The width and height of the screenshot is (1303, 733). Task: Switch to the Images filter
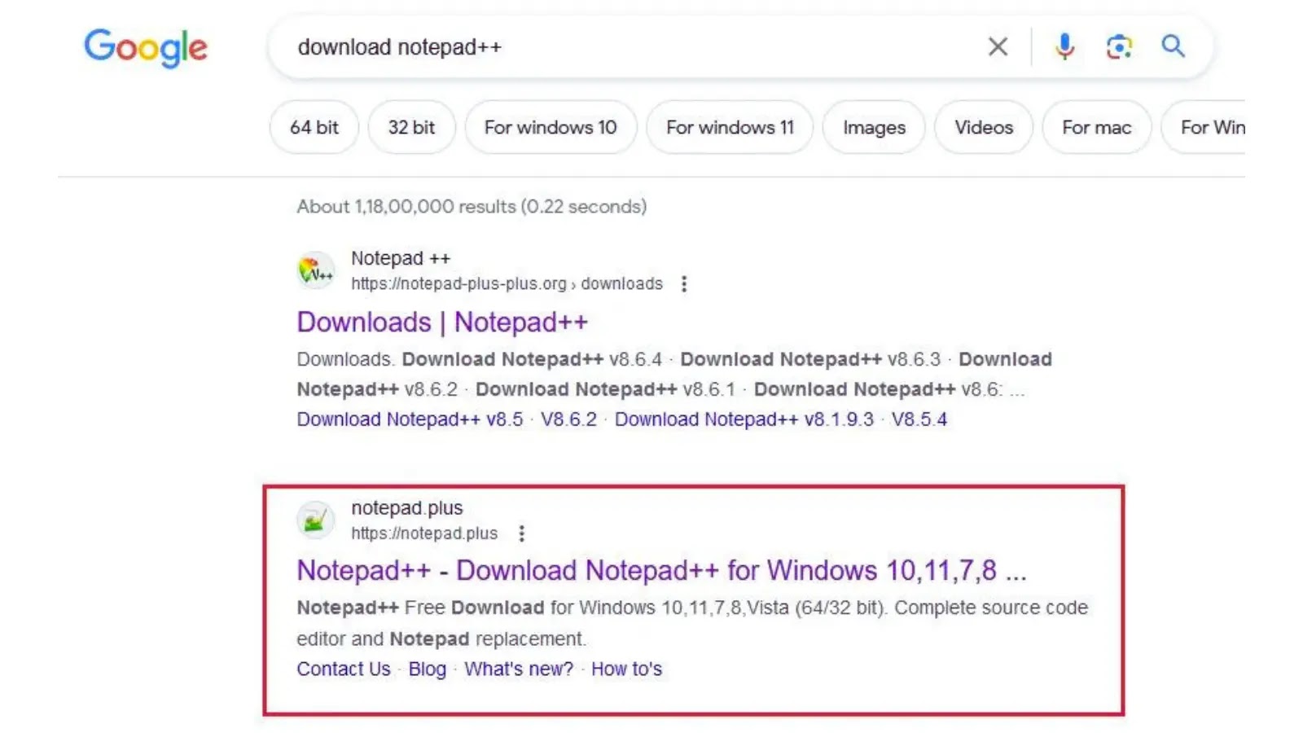pos(874,127)
